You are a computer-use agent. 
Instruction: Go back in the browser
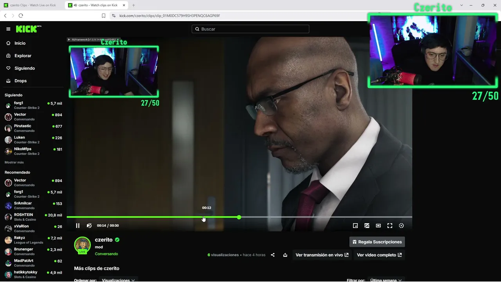[x=5, y=16]
